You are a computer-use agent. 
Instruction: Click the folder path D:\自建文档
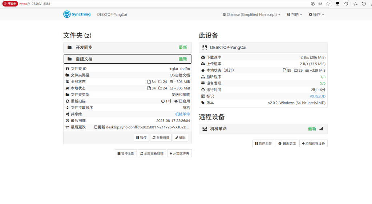[180, 75]
